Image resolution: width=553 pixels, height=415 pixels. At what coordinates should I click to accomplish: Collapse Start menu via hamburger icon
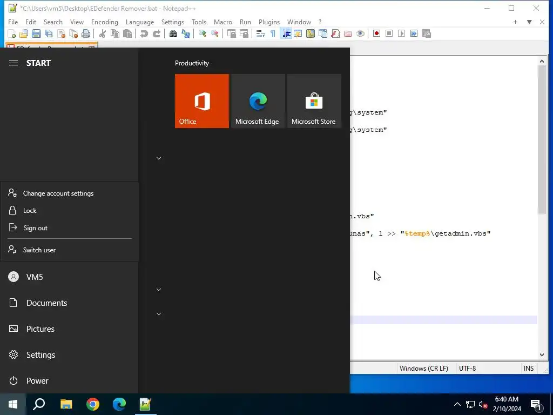tap(14, 63)
